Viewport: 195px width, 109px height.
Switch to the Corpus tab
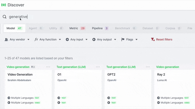click(173, 28)
